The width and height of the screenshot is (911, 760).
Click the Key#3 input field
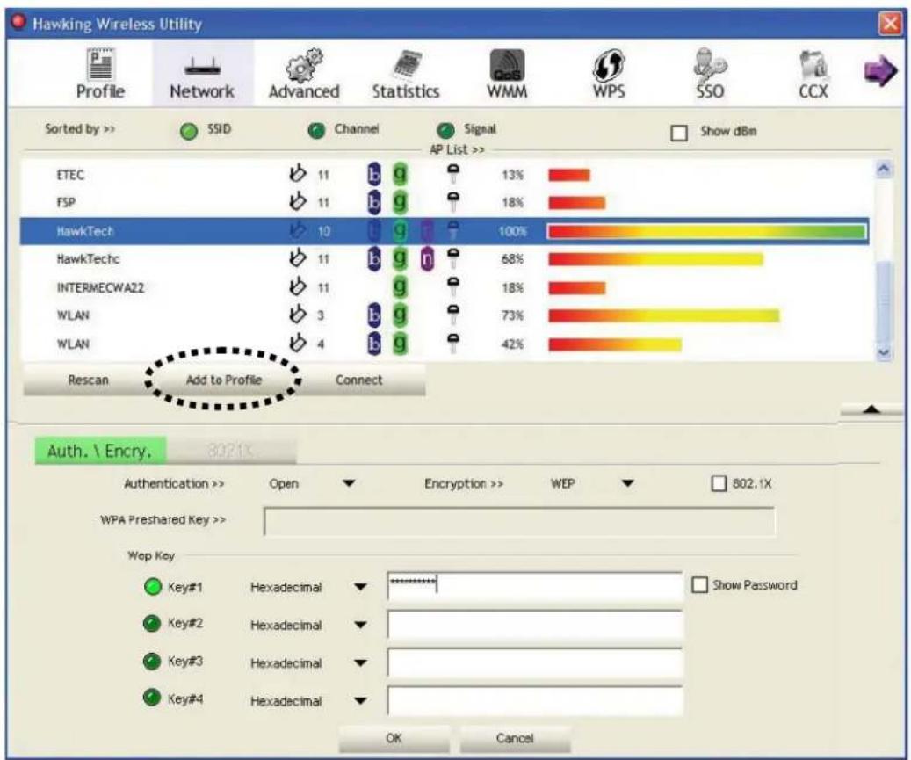tap(534, 663)
